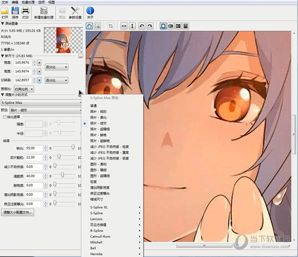Open the S-Spline Max method dropdown

(41, 103)
